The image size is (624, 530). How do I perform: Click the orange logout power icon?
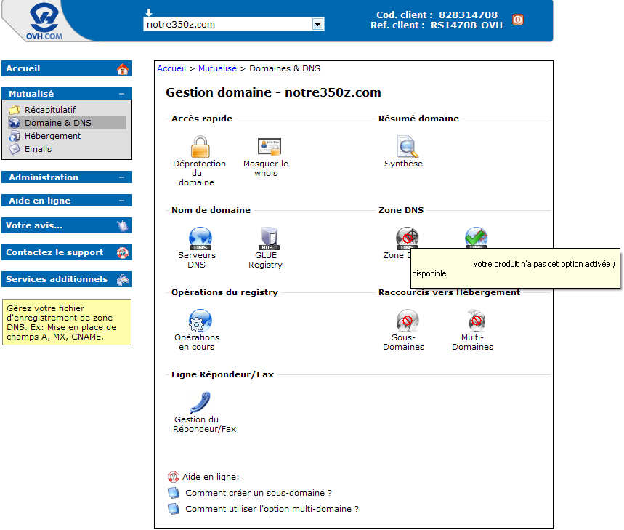pyautogui.click(x=518, y=20)
